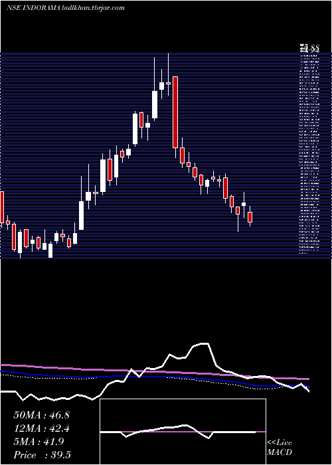
Task: Select the 12MA : 42.4 label
Action: (x=41, y=428)
